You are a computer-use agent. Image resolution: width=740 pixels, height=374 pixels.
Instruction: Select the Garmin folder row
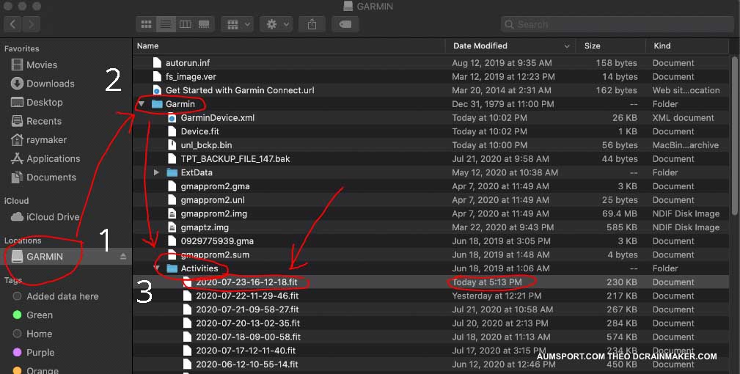pos(431,103)
